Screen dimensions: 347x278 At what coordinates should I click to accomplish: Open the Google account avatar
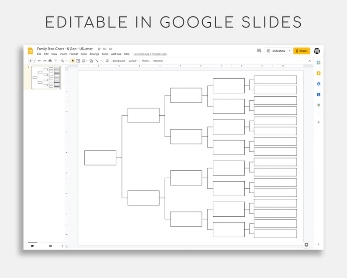317,51
